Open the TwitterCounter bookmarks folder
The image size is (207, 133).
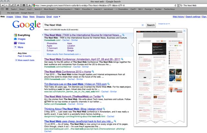coord(65,9)
